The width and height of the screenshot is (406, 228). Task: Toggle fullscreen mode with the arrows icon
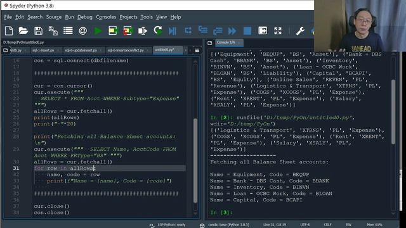click(278, 31)
